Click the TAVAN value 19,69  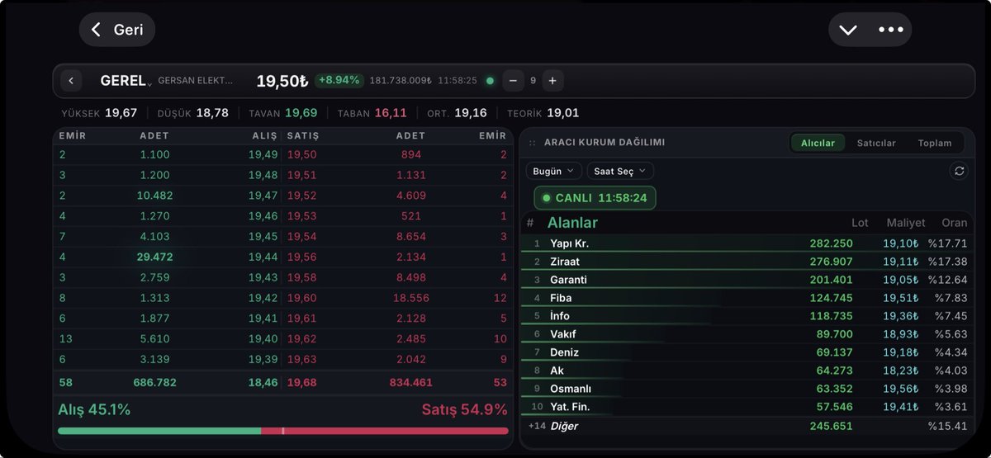(301, 113)
